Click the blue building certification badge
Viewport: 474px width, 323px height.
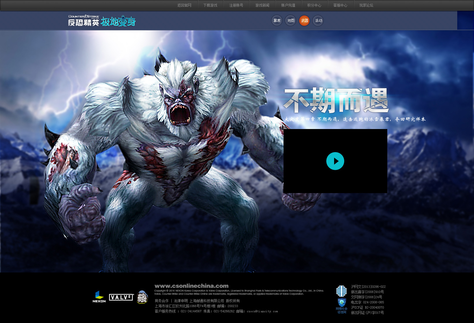[341, 291]
